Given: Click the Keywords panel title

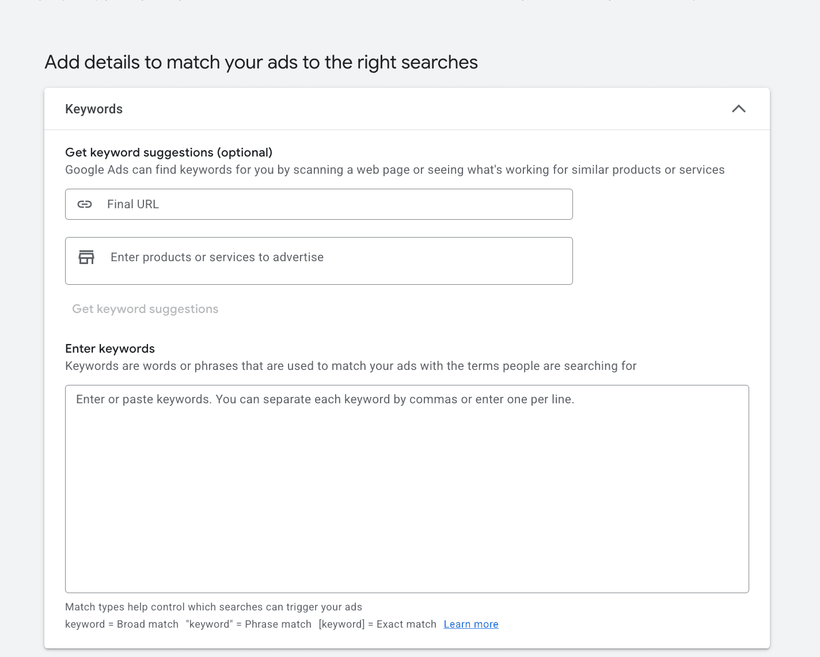Looking at the screenshot, I should 94,109.
